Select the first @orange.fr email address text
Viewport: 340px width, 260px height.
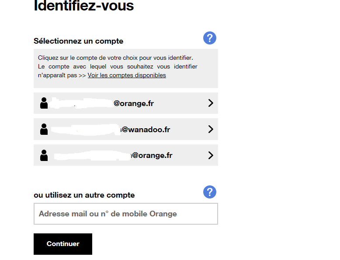[x=133, y=103]
